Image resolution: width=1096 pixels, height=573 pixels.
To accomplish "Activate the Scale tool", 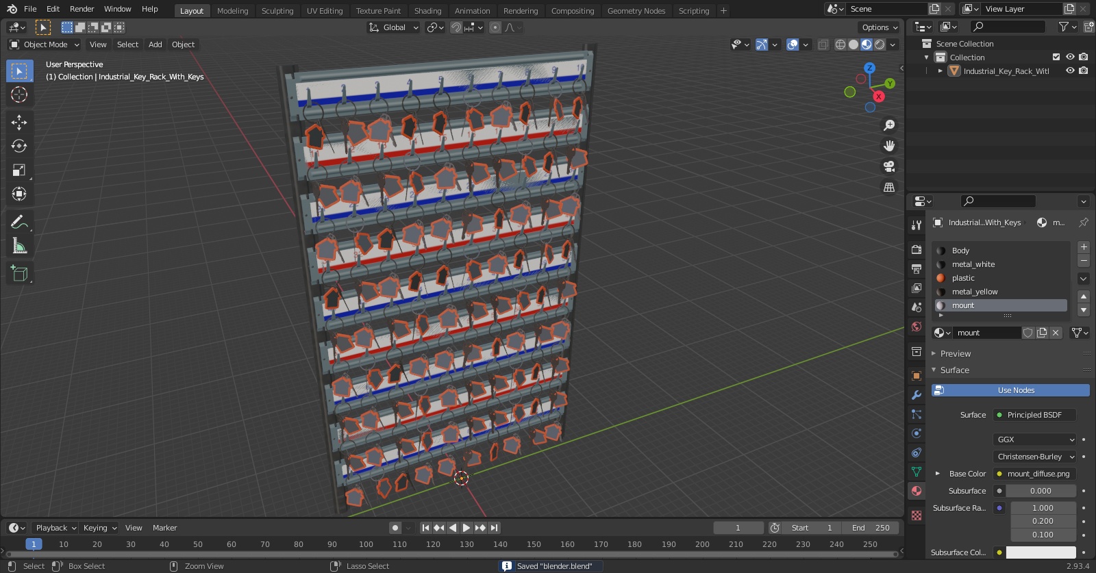I will (19, 170).
